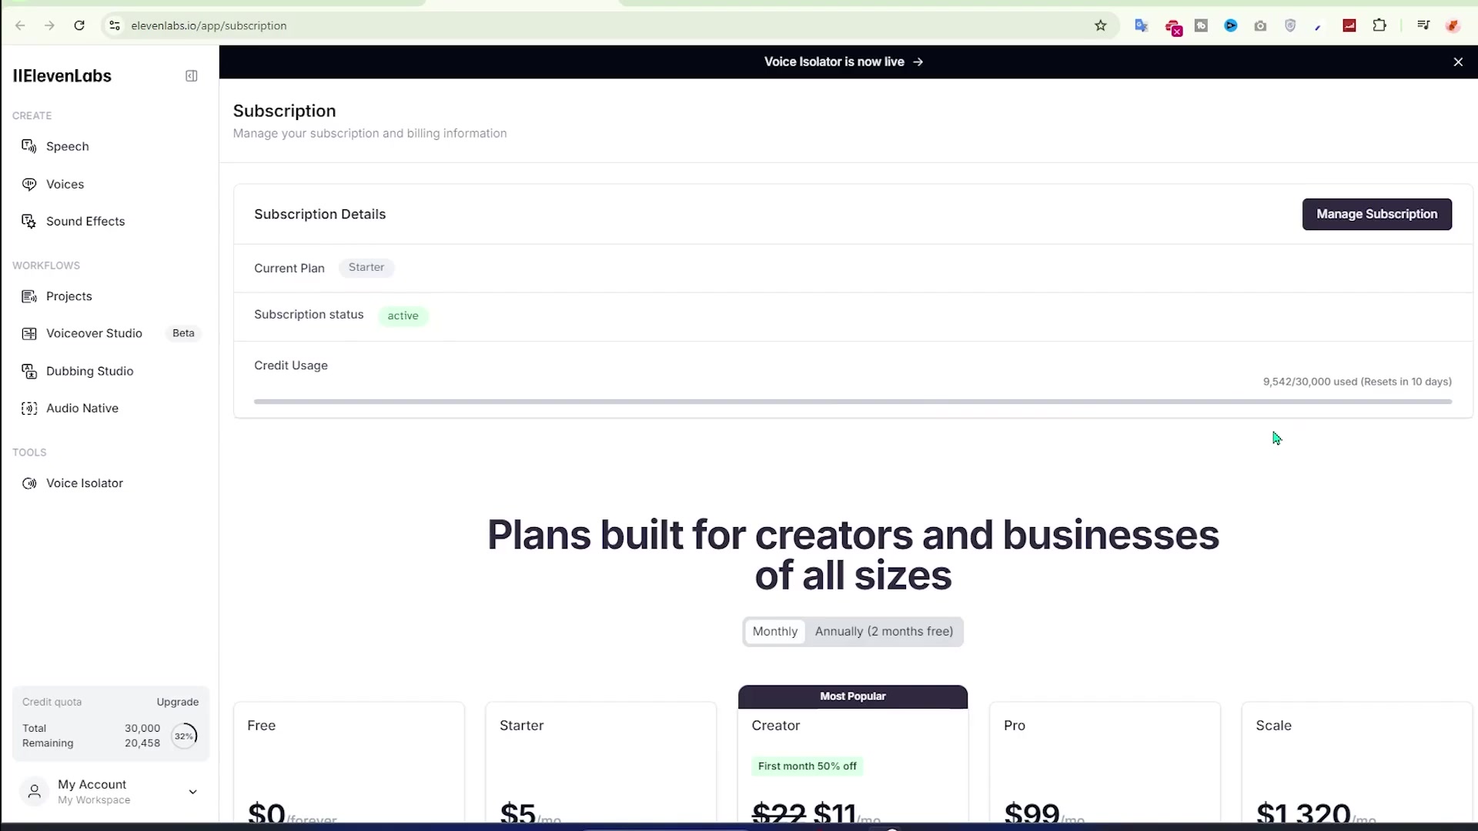Image resolution: width=1478 pixels, height=831 pixels.
Task: Open the Voices icon in sidebar
Action: [x=29, y=184]
